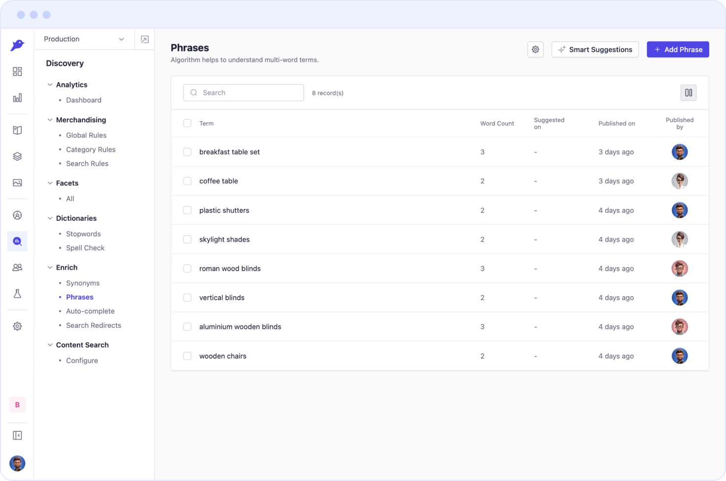The height and width of the screenshot is (481, 726).
Task: Open the column layout toggle icon
Action: click(x=689, y=93)
